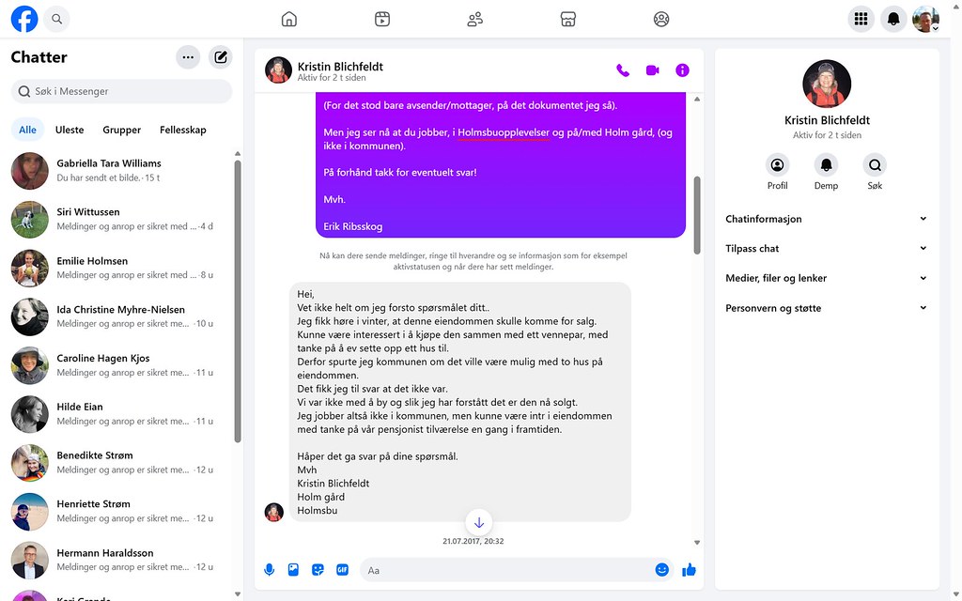The width and height of the screenshot is (962, 601).
Task: Expand Tilpass chat section
Action: click(827, 248)
